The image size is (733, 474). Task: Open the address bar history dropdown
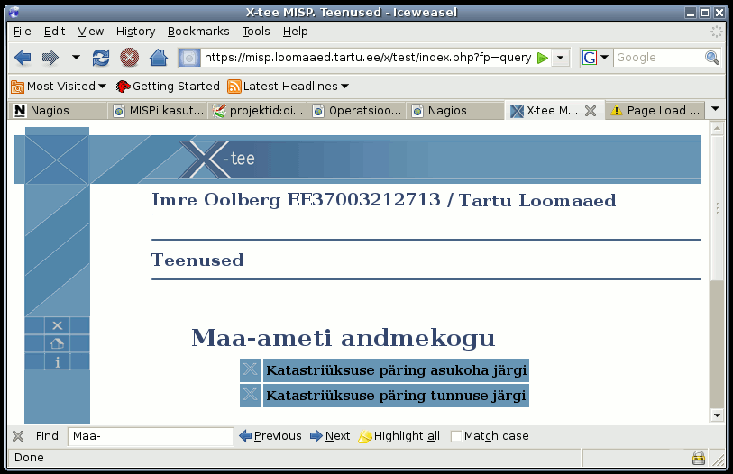pos(560,58)
